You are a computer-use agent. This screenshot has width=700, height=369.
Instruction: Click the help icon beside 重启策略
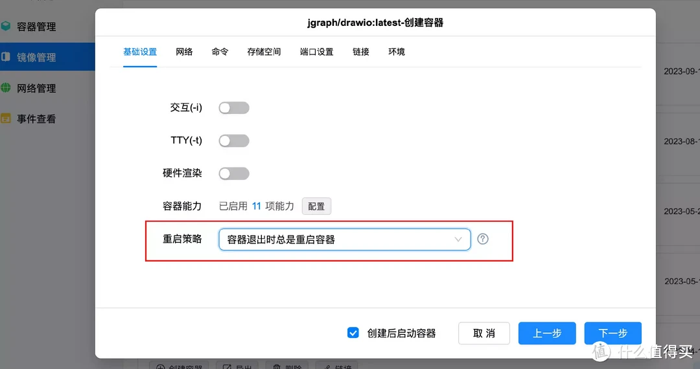point(483,239)
